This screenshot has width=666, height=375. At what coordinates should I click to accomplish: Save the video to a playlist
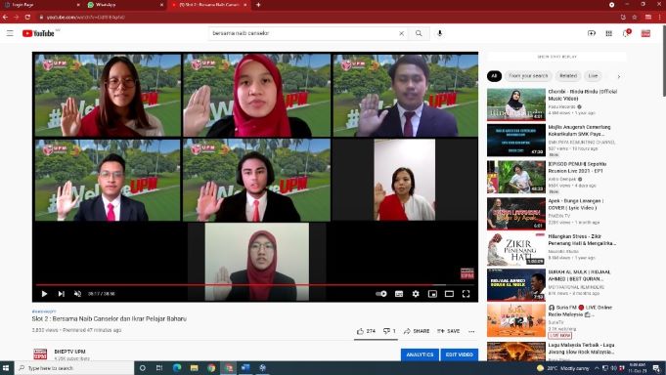click(448, 331)
